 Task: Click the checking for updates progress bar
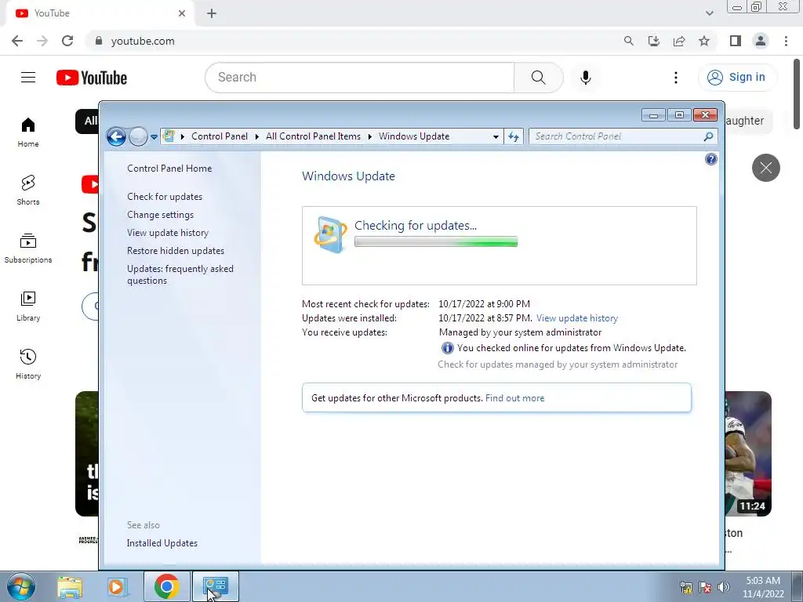tap(436, 241)
